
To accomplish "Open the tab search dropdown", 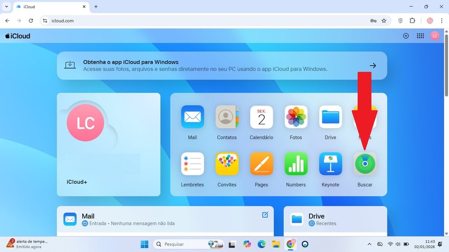I will [6, 6].
